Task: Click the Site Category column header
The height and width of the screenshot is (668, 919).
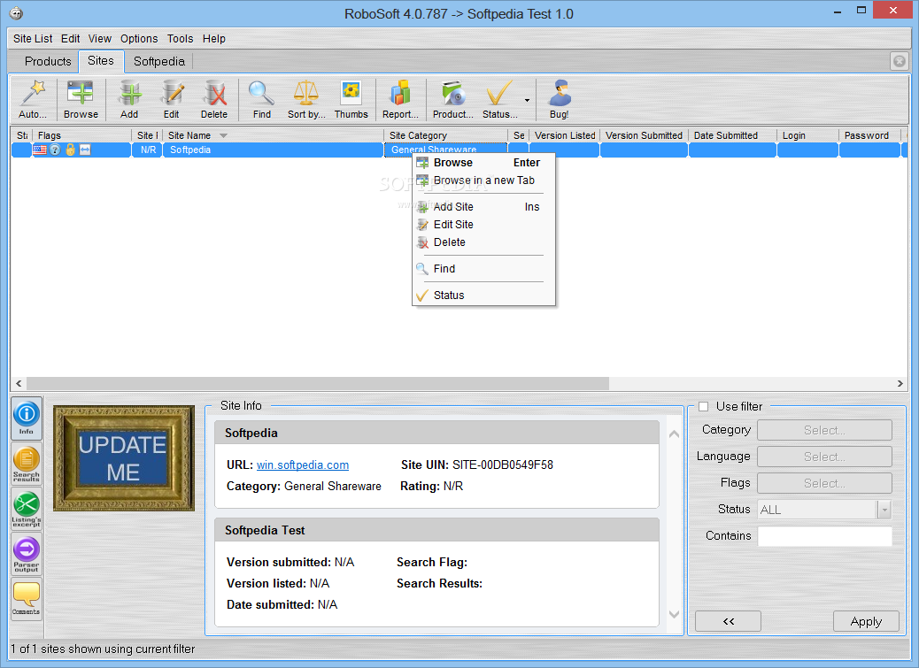Action: tap(445, 136)
